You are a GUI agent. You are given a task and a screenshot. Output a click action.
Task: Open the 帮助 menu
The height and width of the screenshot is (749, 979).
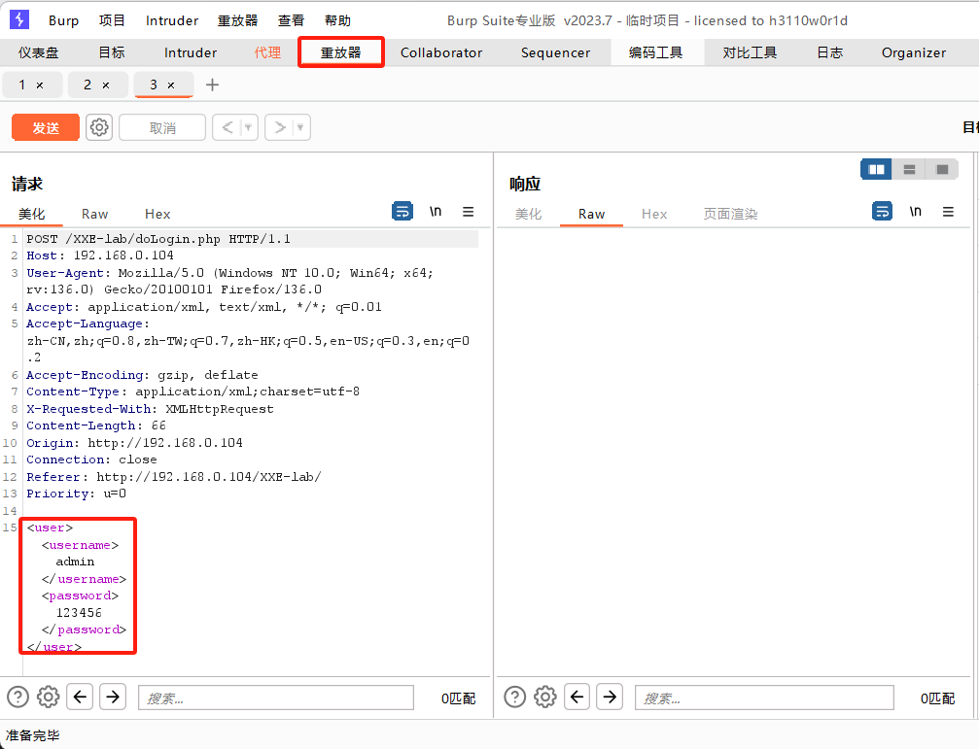pos(337,20)
